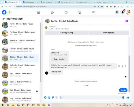Click the blue Thanks. message bubble
134x107 pixels.
(x=123, y=90)
